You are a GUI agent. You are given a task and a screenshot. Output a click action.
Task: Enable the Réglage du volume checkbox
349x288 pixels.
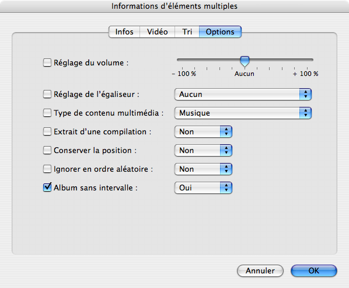(47, 63)
